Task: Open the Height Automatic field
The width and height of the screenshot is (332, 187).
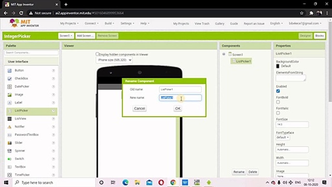Action: coord(292,150)
